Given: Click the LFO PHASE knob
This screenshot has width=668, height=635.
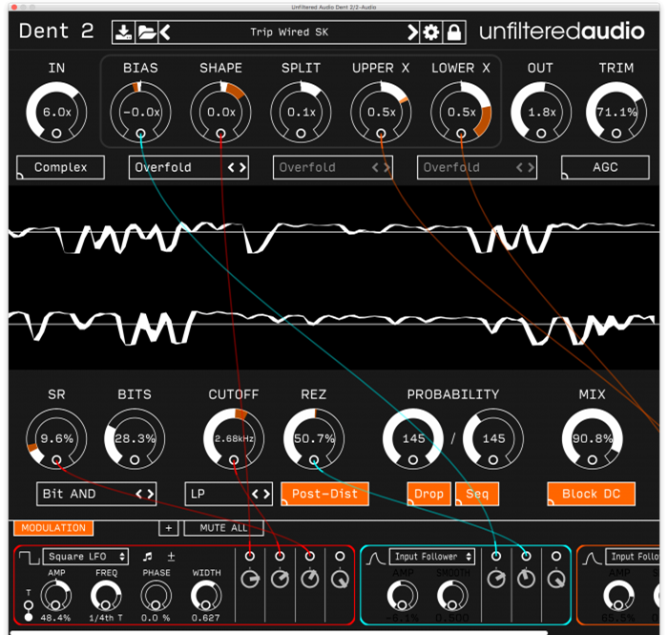Looking at the screenshot, I should [156, 596].
